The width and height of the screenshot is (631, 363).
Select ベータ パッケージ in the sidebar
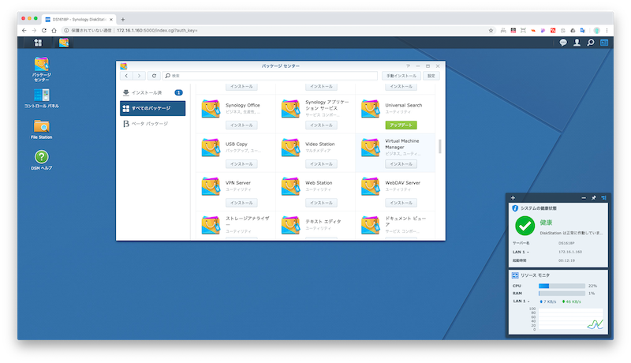(152, 124)
